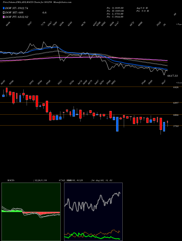Click the white DOW MT legend swatch

4,13
